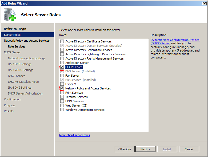Check Active Directory Federation Services box
This screenshot has height=157, width=208.
[x=62, y=50]
